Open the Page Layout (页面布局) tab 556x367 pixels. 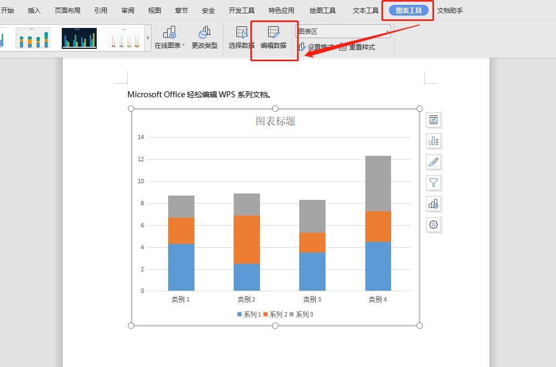pyautogui.click(x=68, y=11)
